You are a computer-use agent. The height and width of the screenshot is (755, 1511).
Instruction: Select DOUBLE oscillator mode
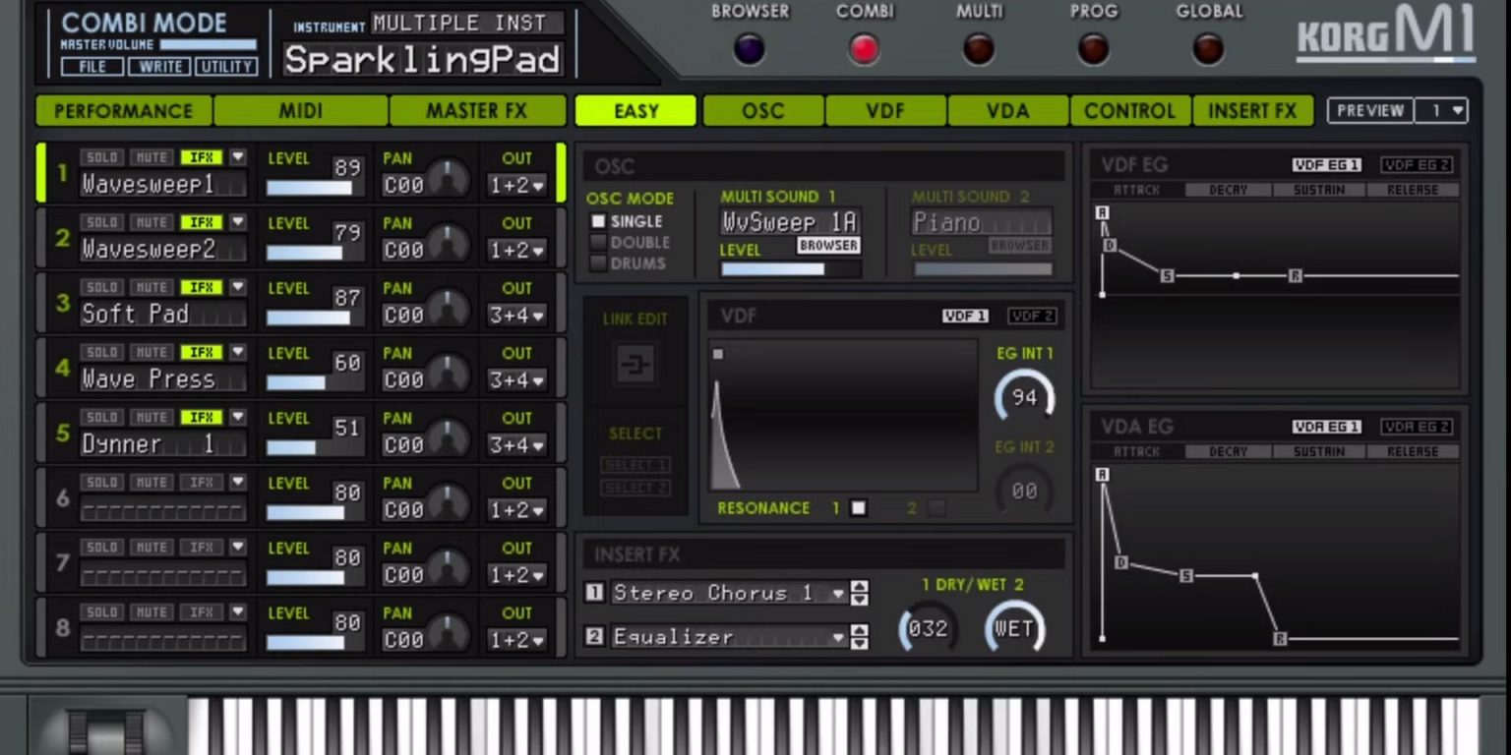point(598,243)
